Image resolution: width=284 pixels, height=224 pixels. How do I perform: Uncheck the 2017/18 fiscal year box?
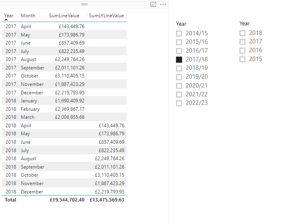point(179,59)
